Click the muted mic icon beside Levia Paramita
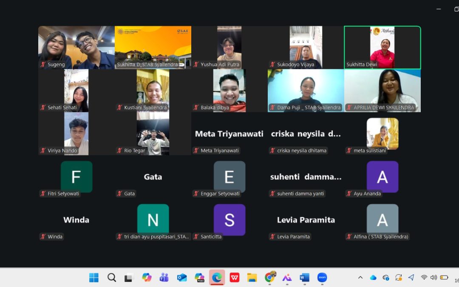 pos(272,237)
